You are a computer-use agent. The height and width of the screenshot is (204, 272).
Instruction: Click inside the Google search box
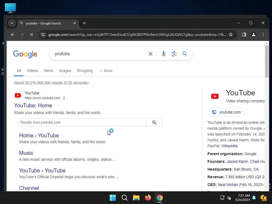point(100,54)
